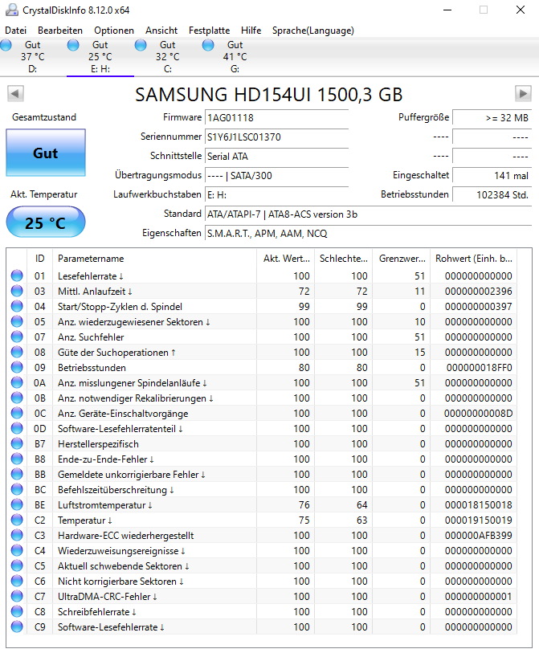The image size is (539, 653).
Task: Click the Seriennummer field S1Y6J1LSC01370
Action: [276, 137]
